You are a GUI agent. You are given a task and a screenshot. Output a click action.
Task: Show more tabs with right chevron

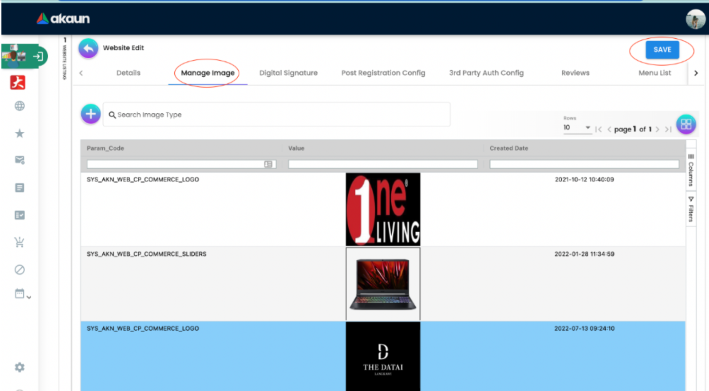(x=696, y=73)
